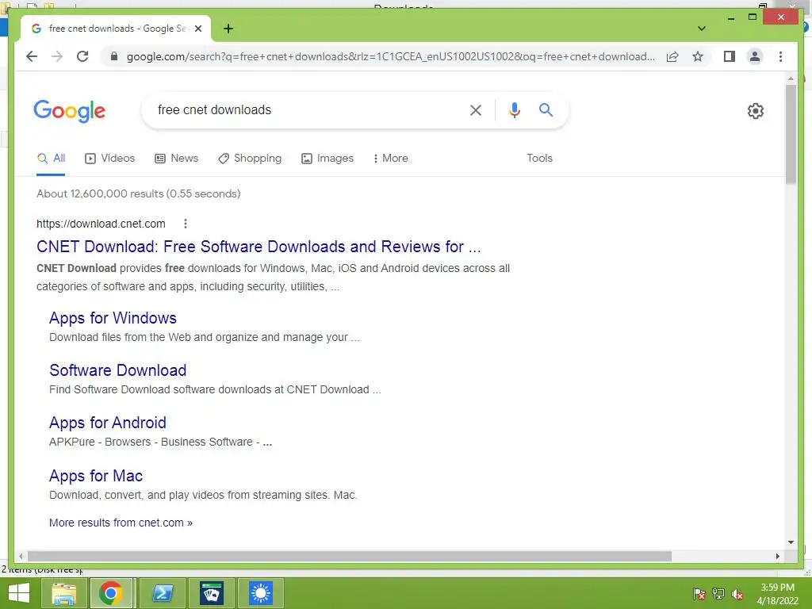Submit search with magnifier icon
Screen dimensions: 812x609
point(546,109)
